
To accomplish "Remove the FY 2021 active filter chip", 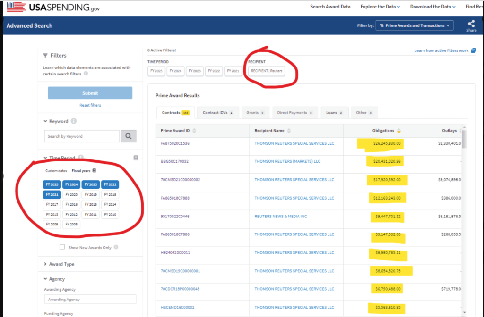I will 233,71.
